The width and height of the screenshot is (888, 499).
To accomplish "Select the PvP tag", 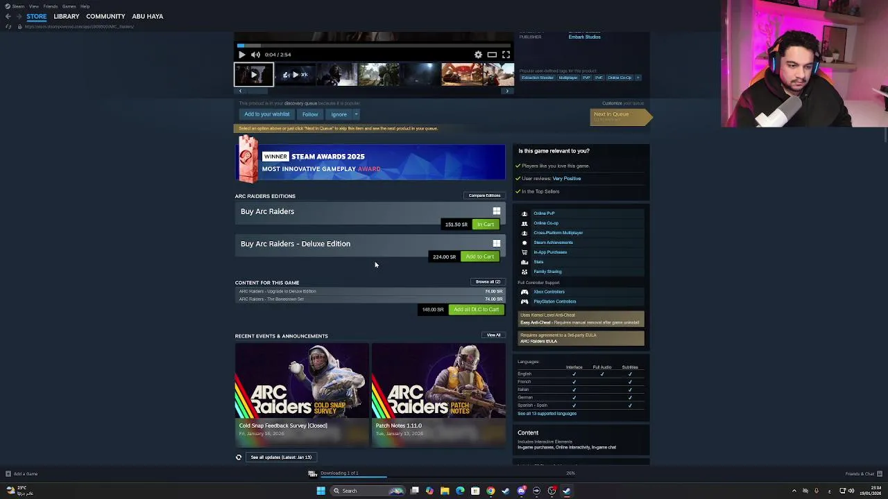I will pos(586,78).
